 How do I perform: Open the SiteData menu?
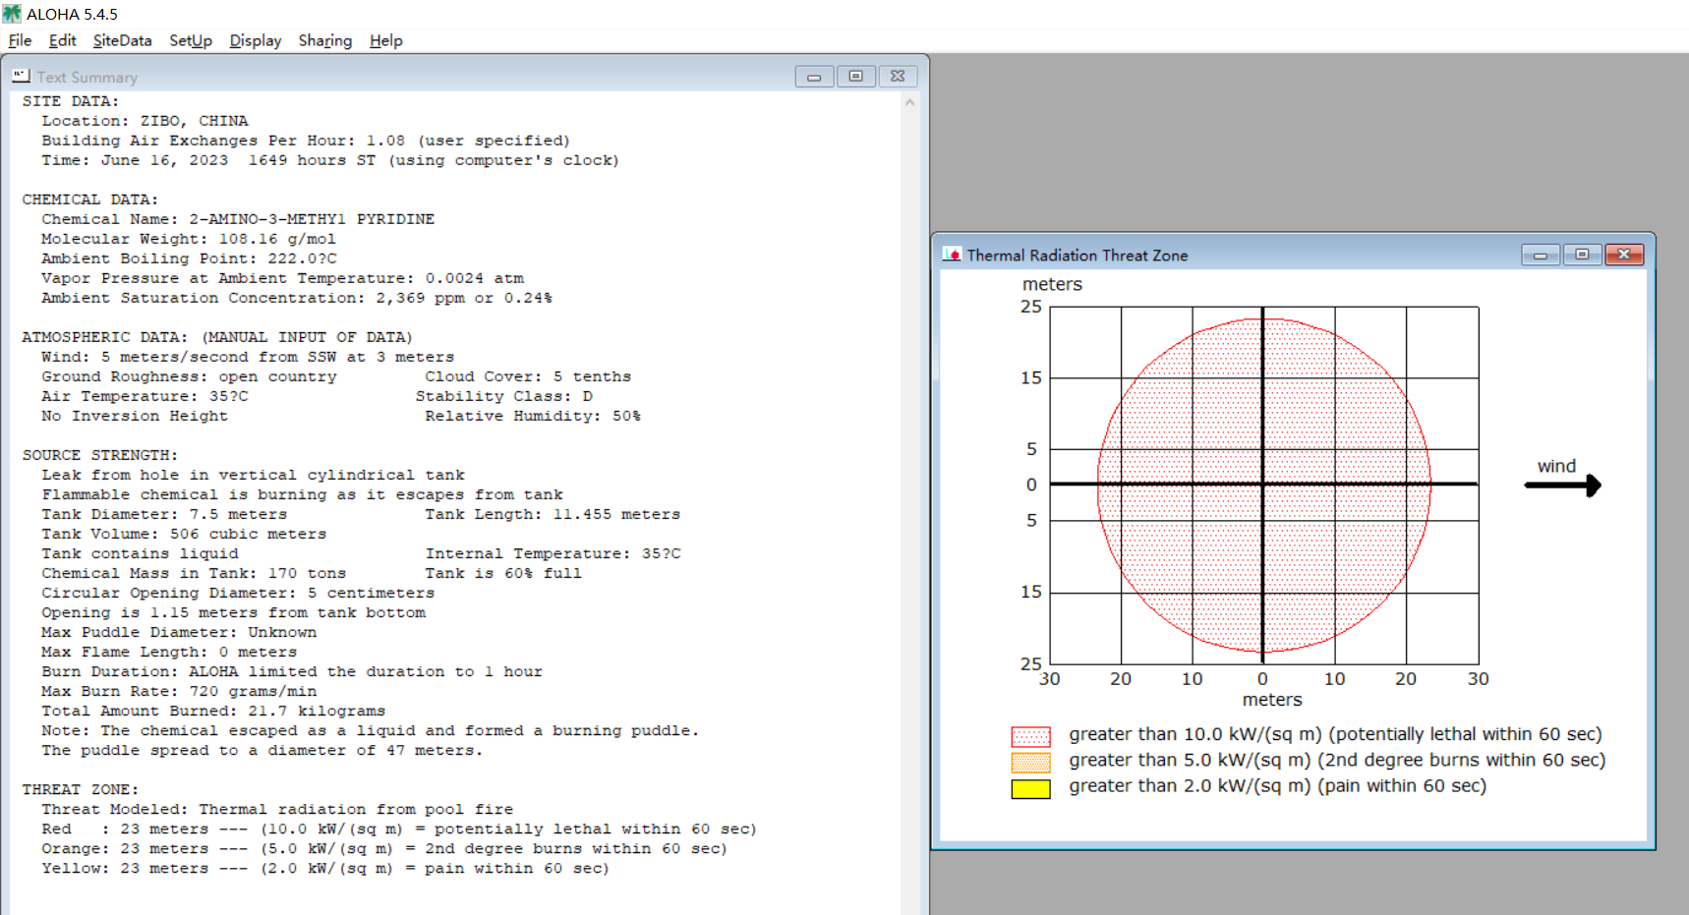click(122, 40)
